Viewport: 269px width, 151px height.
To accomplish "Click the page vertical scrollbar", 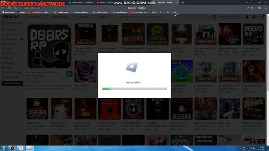I will pos(268,80).
